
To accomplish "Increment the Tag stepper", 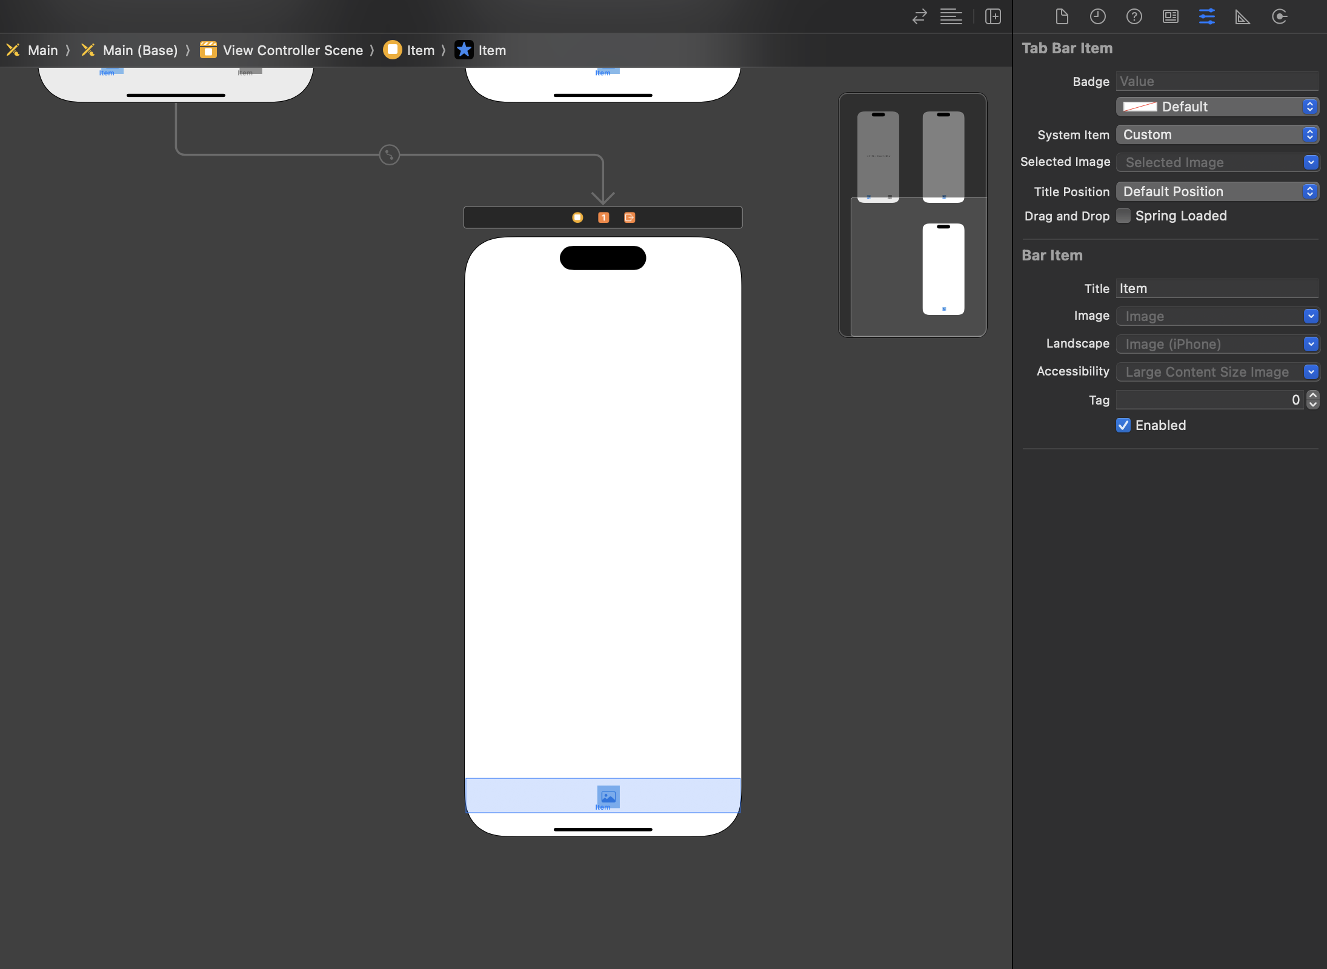I will coord(1312,395).
